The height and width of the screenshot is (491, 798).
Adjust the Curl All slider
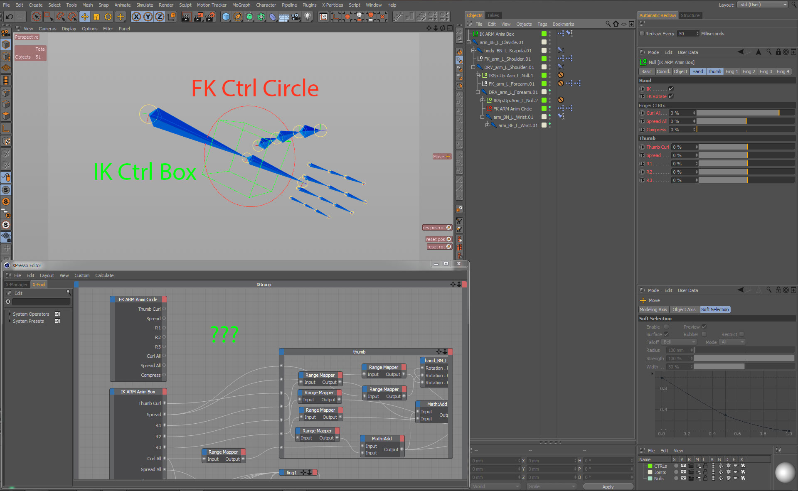[746, 113]
